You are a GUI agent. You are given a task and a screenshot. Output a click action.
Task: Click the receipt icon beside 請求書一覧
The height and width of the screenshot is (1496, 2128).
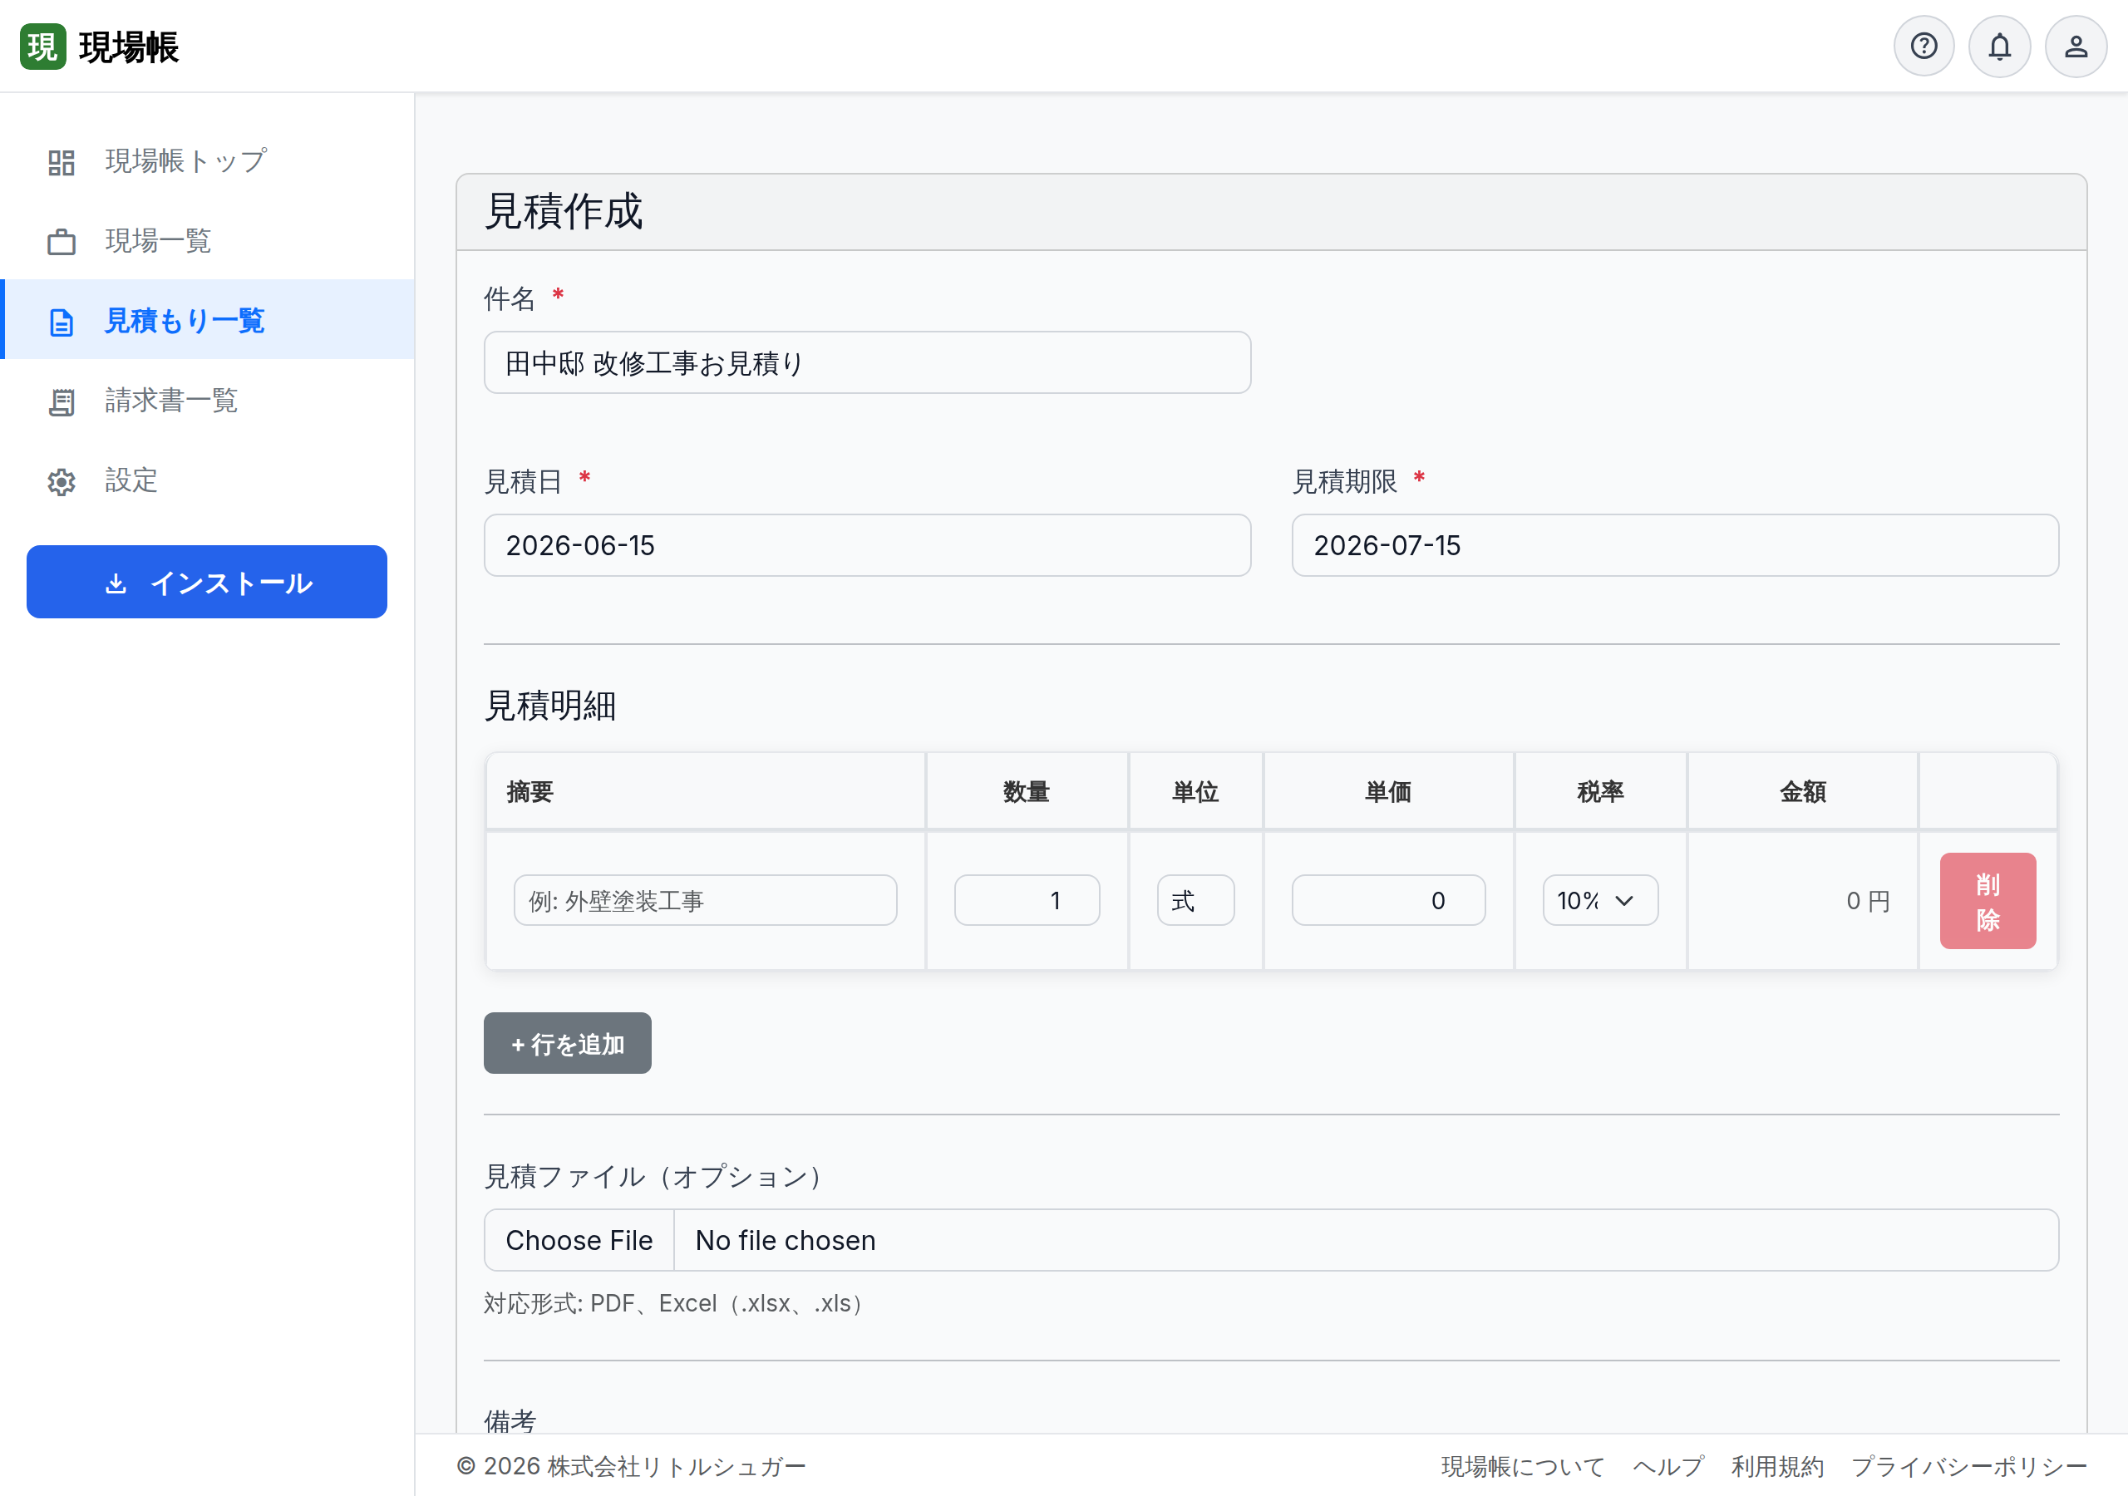tap(62, 401)
